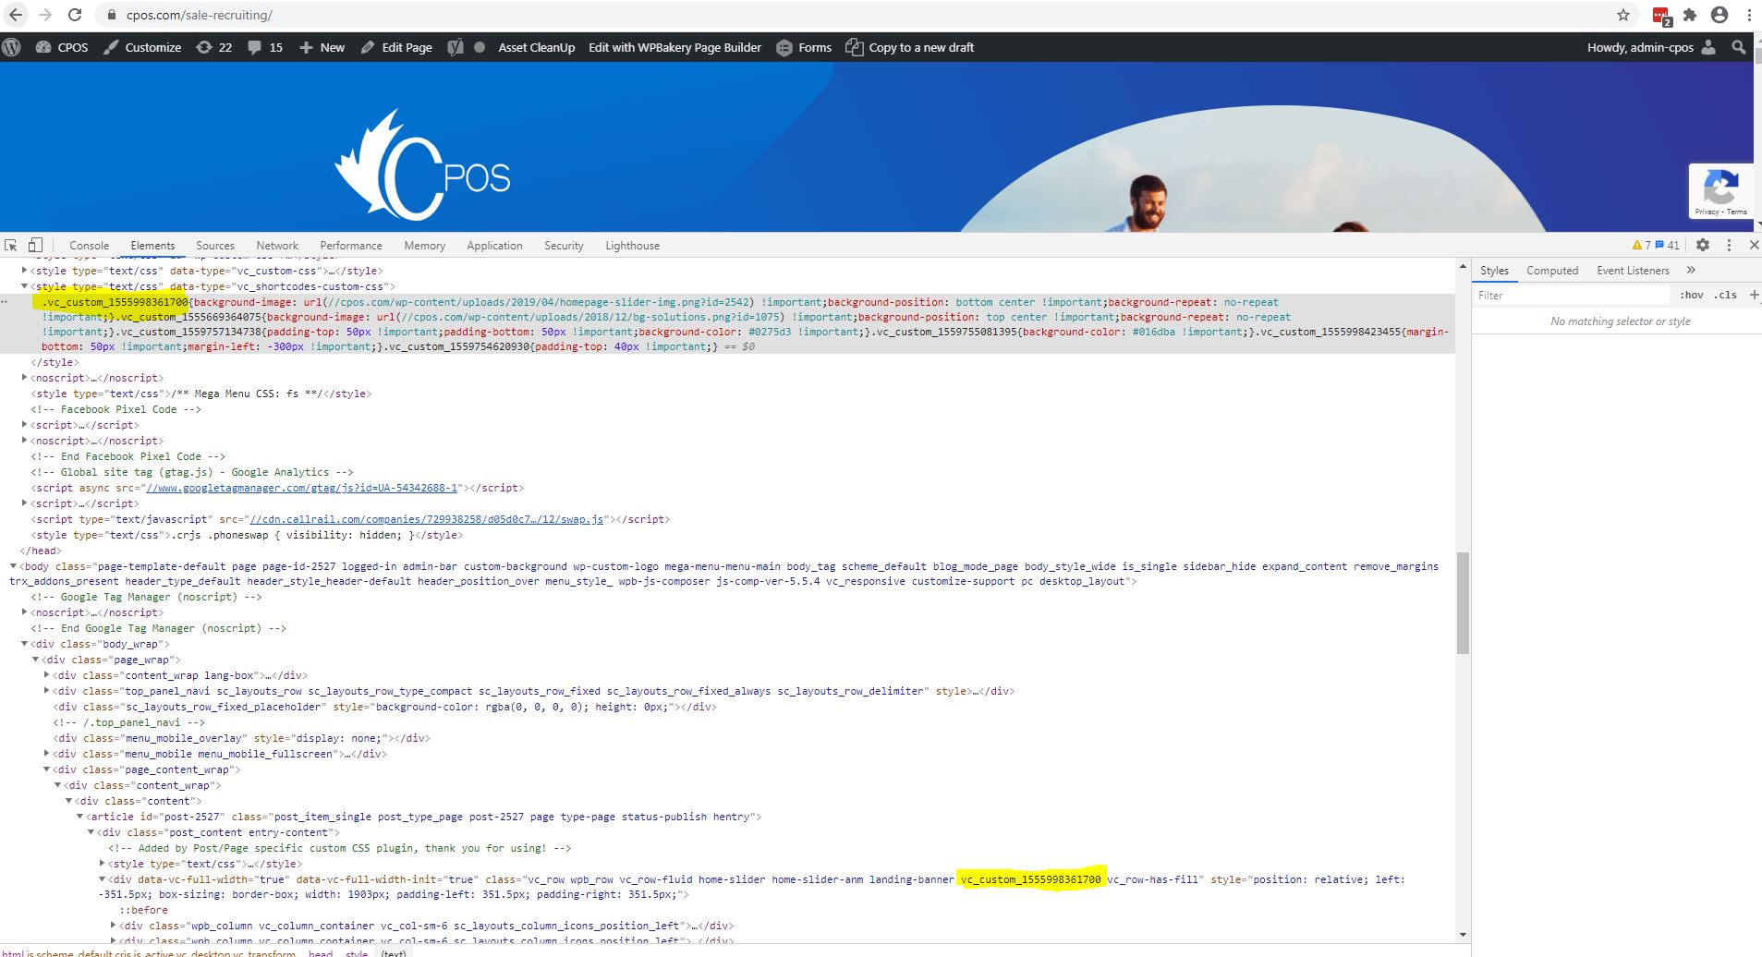The image size is (1762, 957).
Task: Open the Extensions puzzle piece menu
Action: pyautogui.click(x=1690, y=15)
